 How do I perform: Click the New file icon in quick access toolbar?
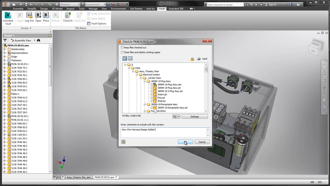(14, 4)
